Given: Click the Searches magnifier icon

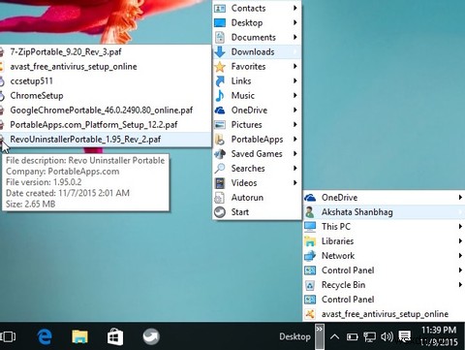Looking at the screenshot, I should [220, 169].
